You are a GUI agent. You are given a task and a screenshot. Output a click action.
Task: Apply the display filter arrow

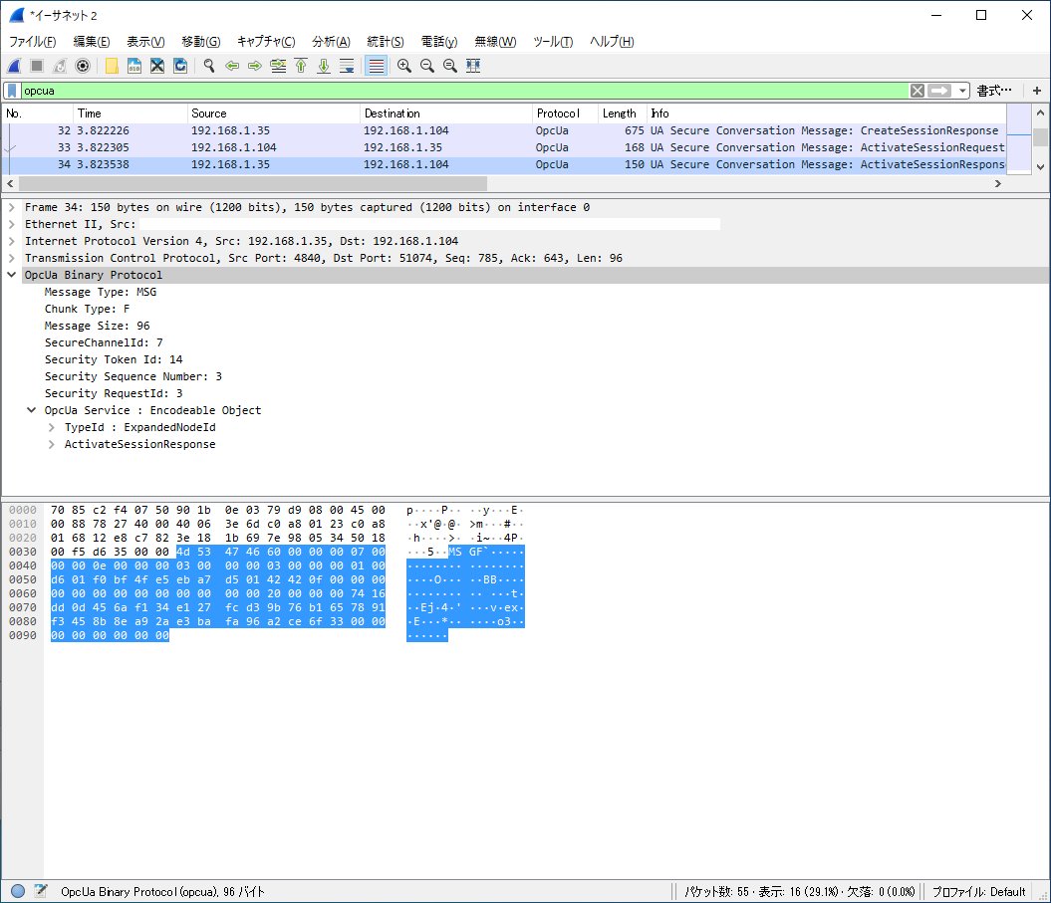(x=939, y=91)
